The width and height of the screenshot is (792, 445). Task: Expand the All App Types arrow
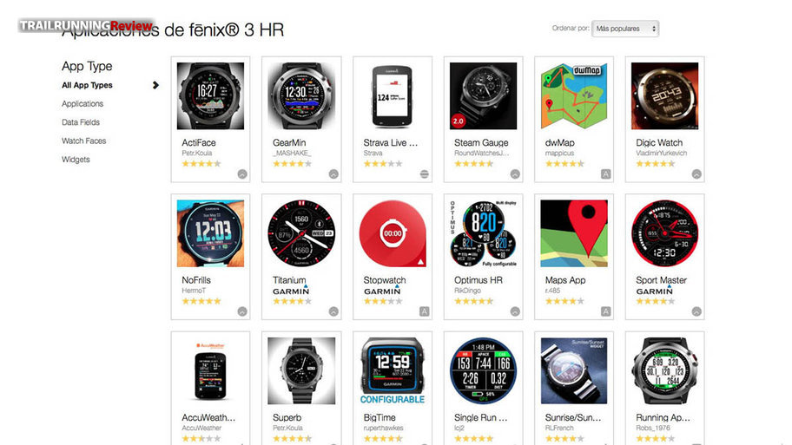pyautogui.click(x=155, y=85)
